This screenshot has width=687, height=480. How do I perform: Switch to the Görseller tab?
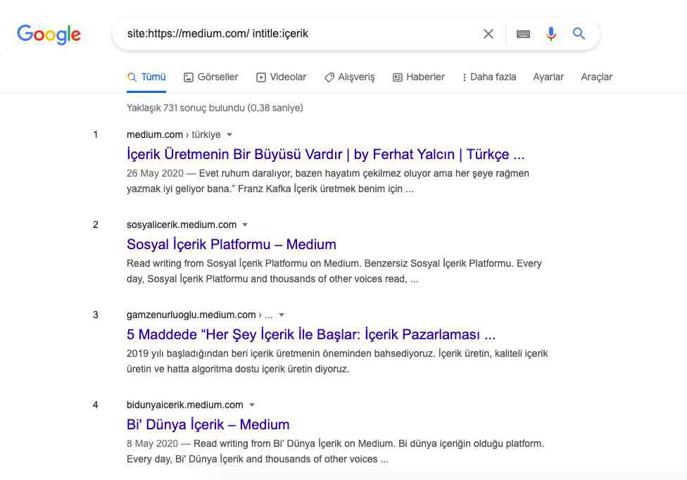(210, 77)
